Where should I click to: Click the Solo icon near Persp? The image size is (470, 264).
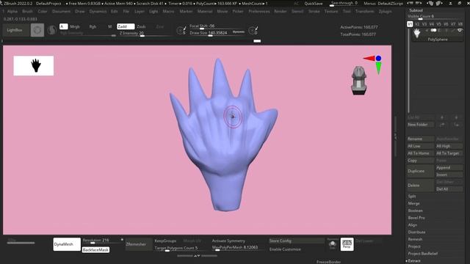333,245
